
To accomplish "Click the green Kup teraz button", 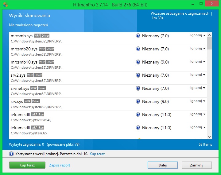I will [27, 165].
